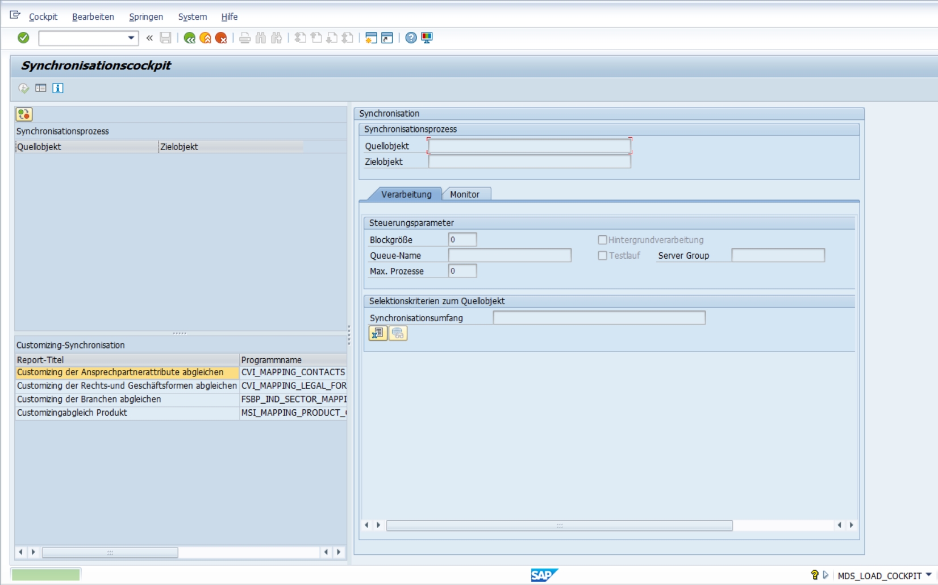Click the green Back arrow icon

coord(190,38)
